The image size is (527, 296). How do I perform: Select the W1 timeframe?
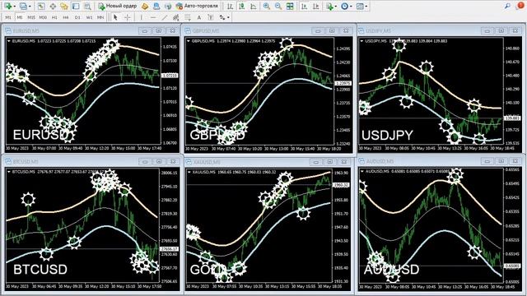[89, 17]
